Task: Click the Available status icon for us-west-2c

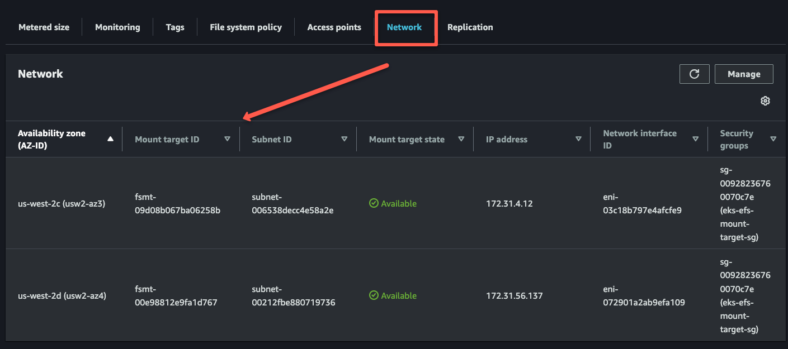Action: pos(374,203)
